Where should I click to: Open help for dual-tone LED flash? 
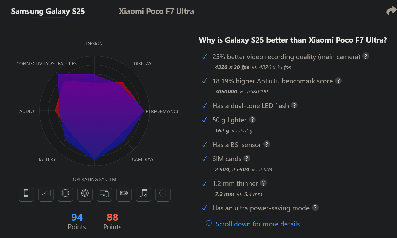tap(294, 105)
